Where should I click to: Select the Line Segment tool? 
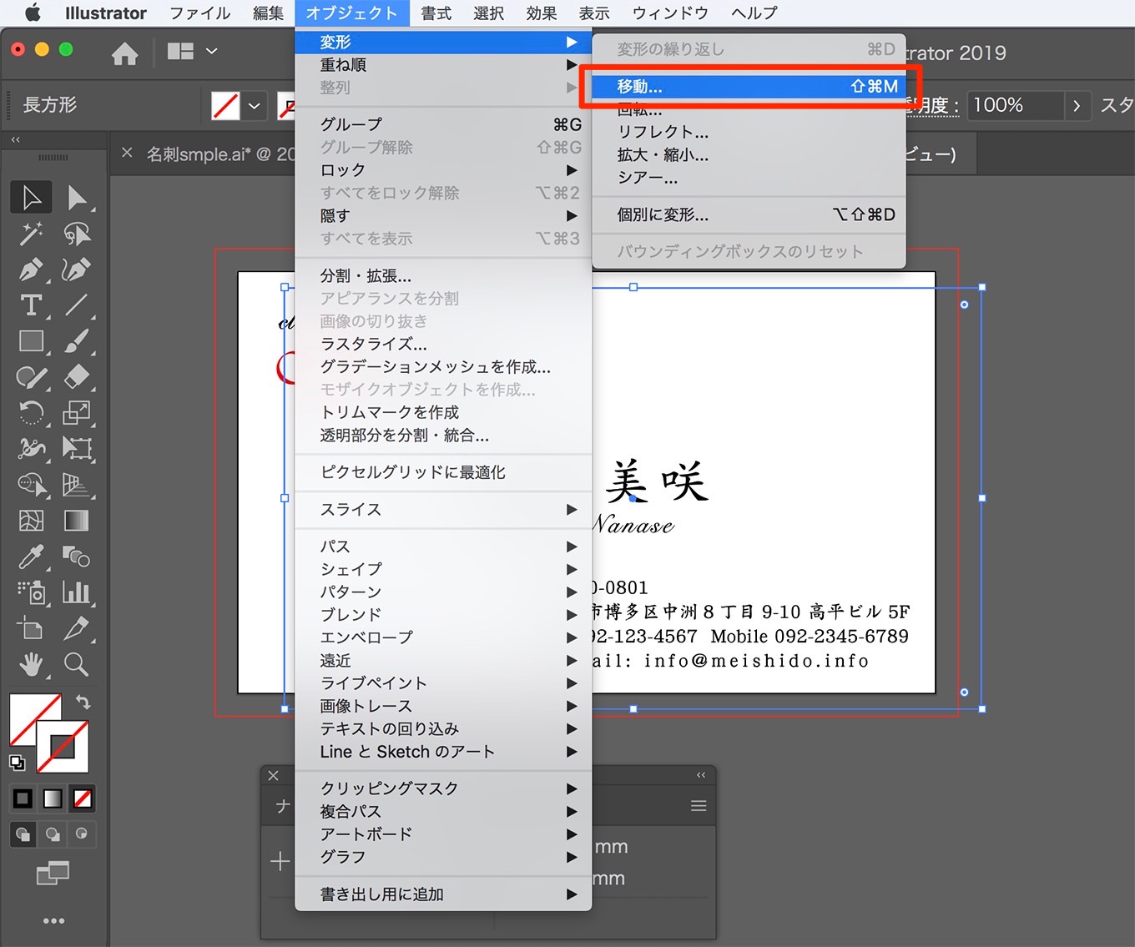pos(77,305)
